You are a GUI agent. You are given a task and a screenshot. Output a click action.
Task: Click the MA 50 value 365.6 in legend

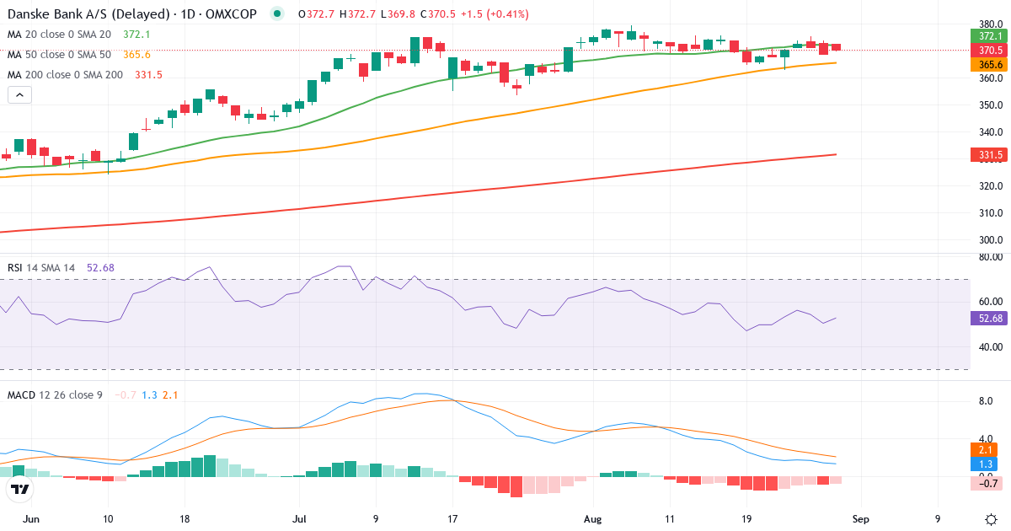click(x=136, y=55)
